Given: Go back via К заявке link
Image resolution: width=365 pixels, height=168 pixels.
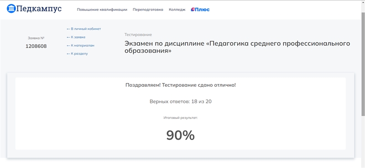Looking at the screenshot, I should point(78,37).
